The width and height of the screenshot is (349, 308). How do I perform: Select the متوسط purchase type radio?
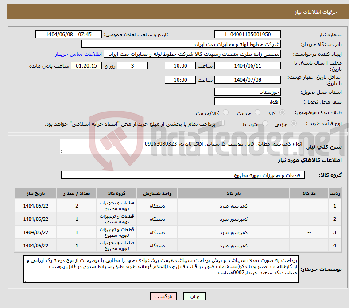(265, 123)
